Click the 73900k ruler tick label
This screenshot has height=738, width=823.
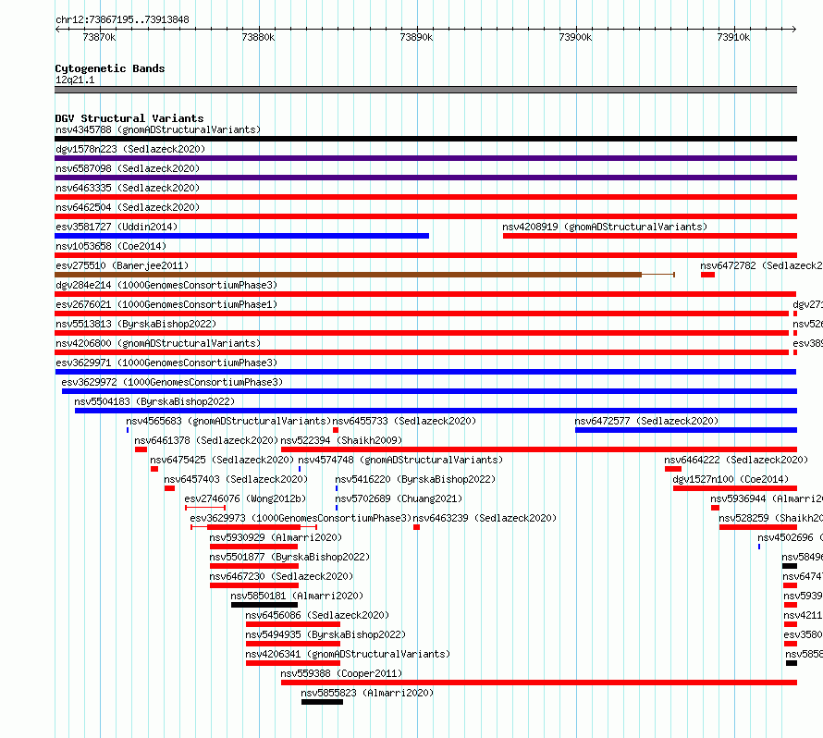(x=575, y=37)
